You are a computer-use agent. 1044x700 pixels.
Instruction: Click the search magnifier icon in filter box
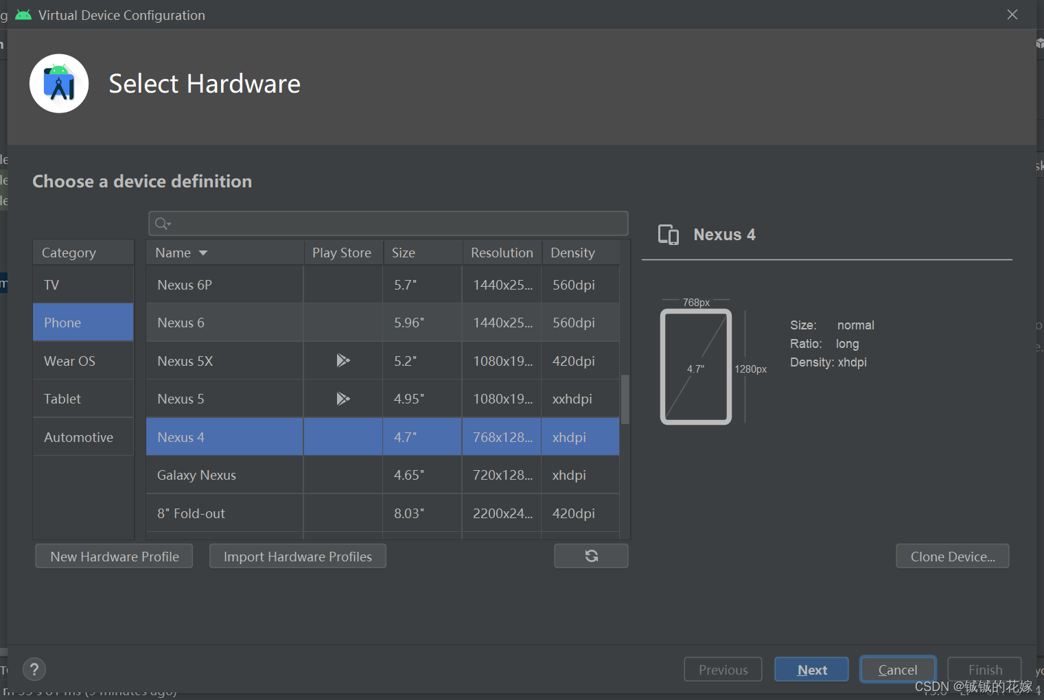[x=163, y=224]
